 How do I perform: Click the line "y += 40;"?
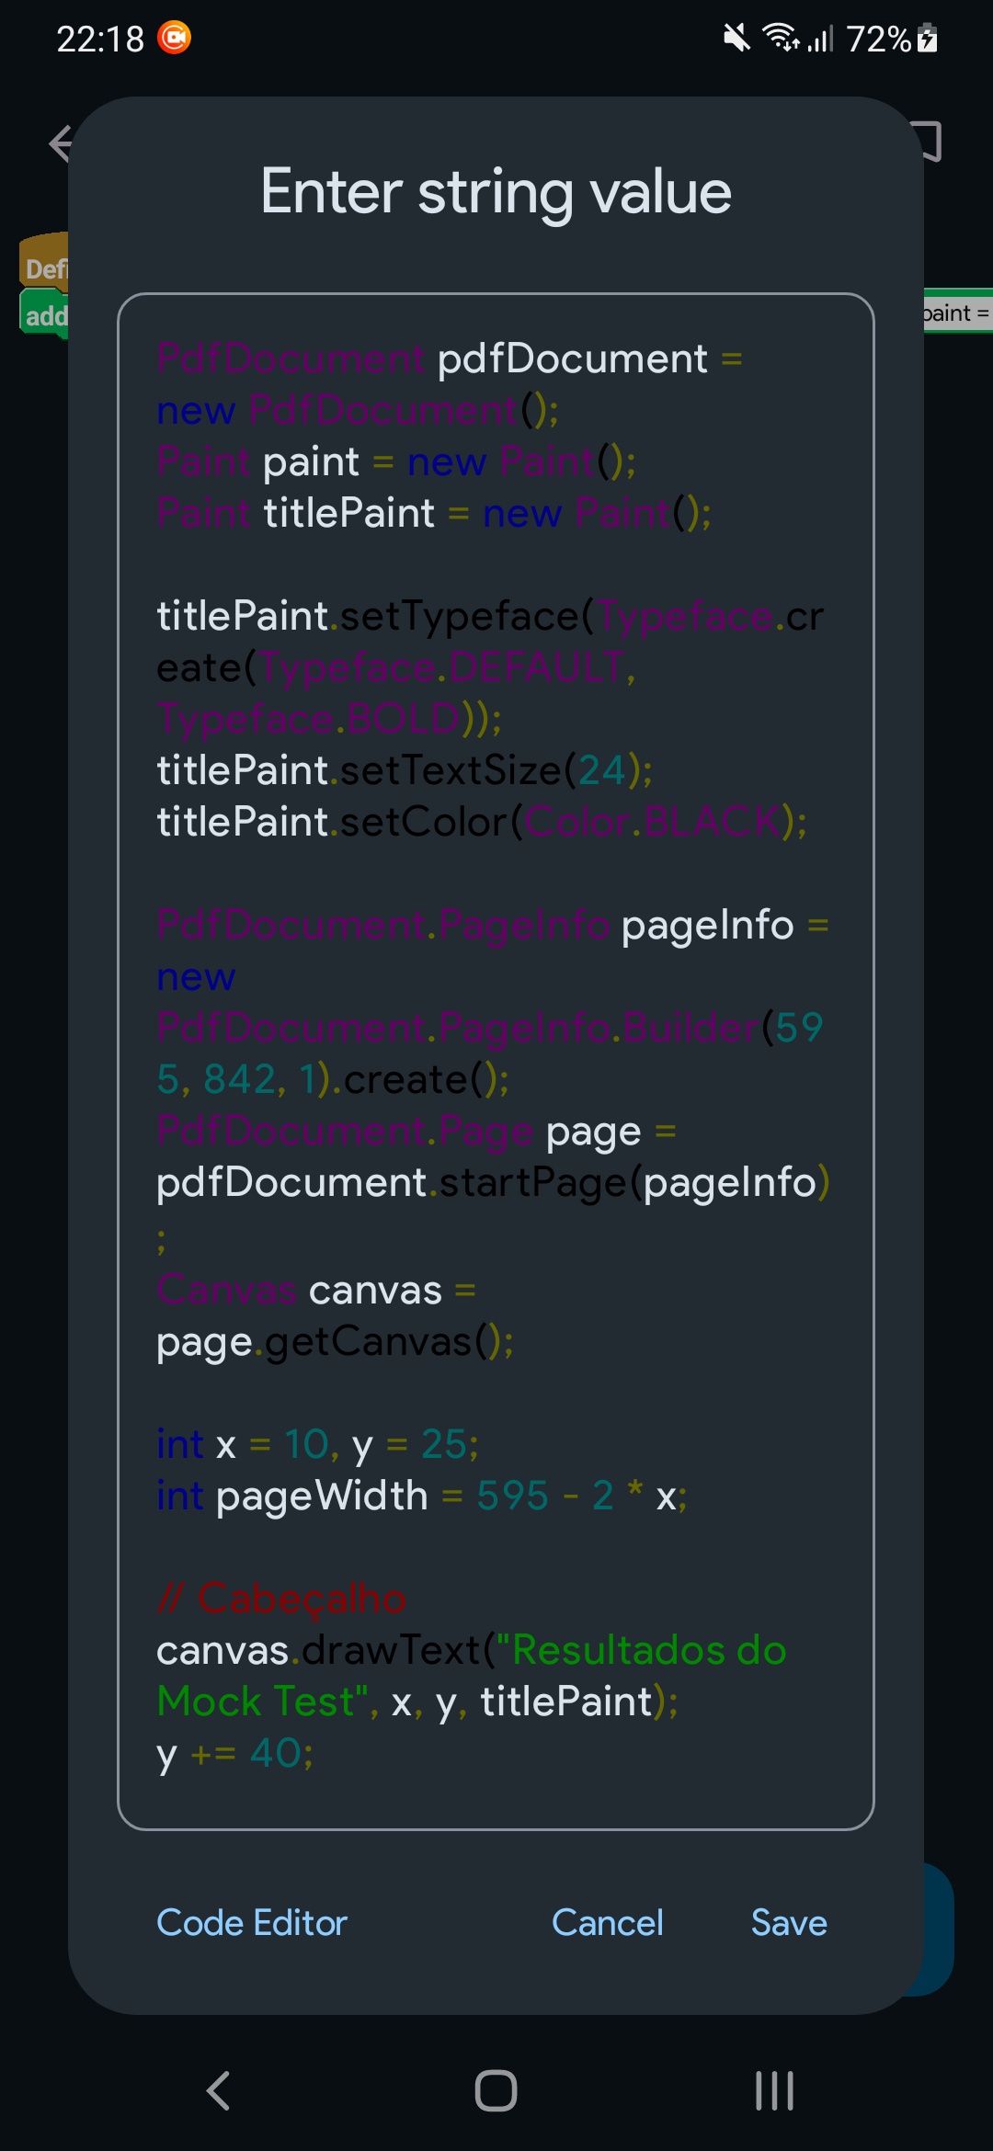click(x=235, y=1754)
